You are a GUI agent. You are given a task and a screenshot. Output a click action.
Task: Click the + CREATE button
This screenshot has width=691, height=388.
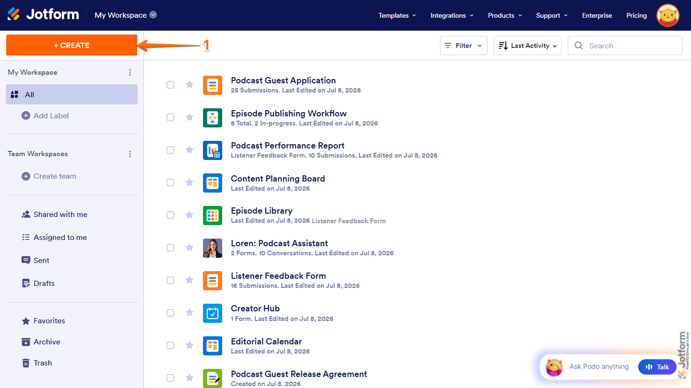tap(71, 45)
